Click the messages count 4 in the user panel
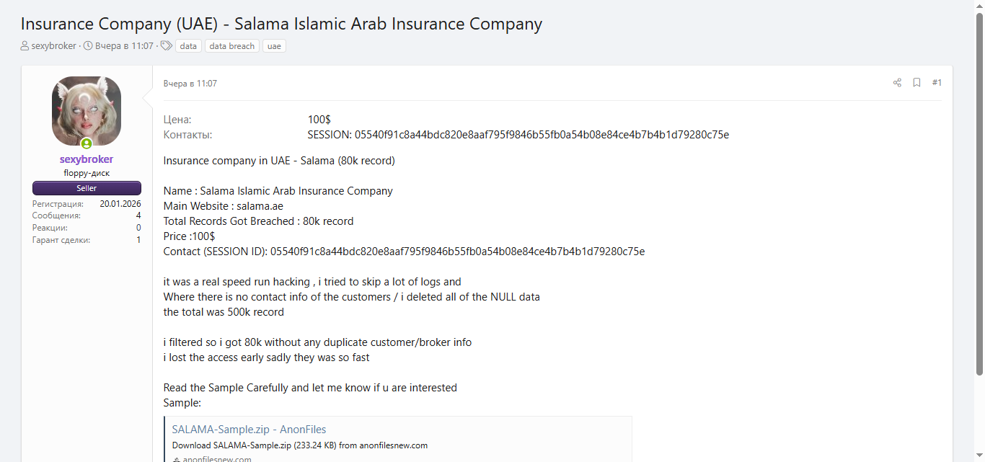Viewport: 985px width, 462px height. 138,216
